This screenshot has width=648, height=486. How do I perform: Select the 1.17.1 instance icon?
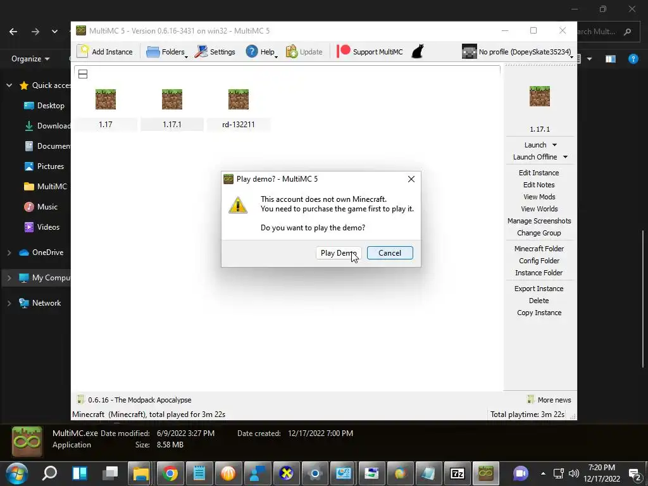click(172, 99)
